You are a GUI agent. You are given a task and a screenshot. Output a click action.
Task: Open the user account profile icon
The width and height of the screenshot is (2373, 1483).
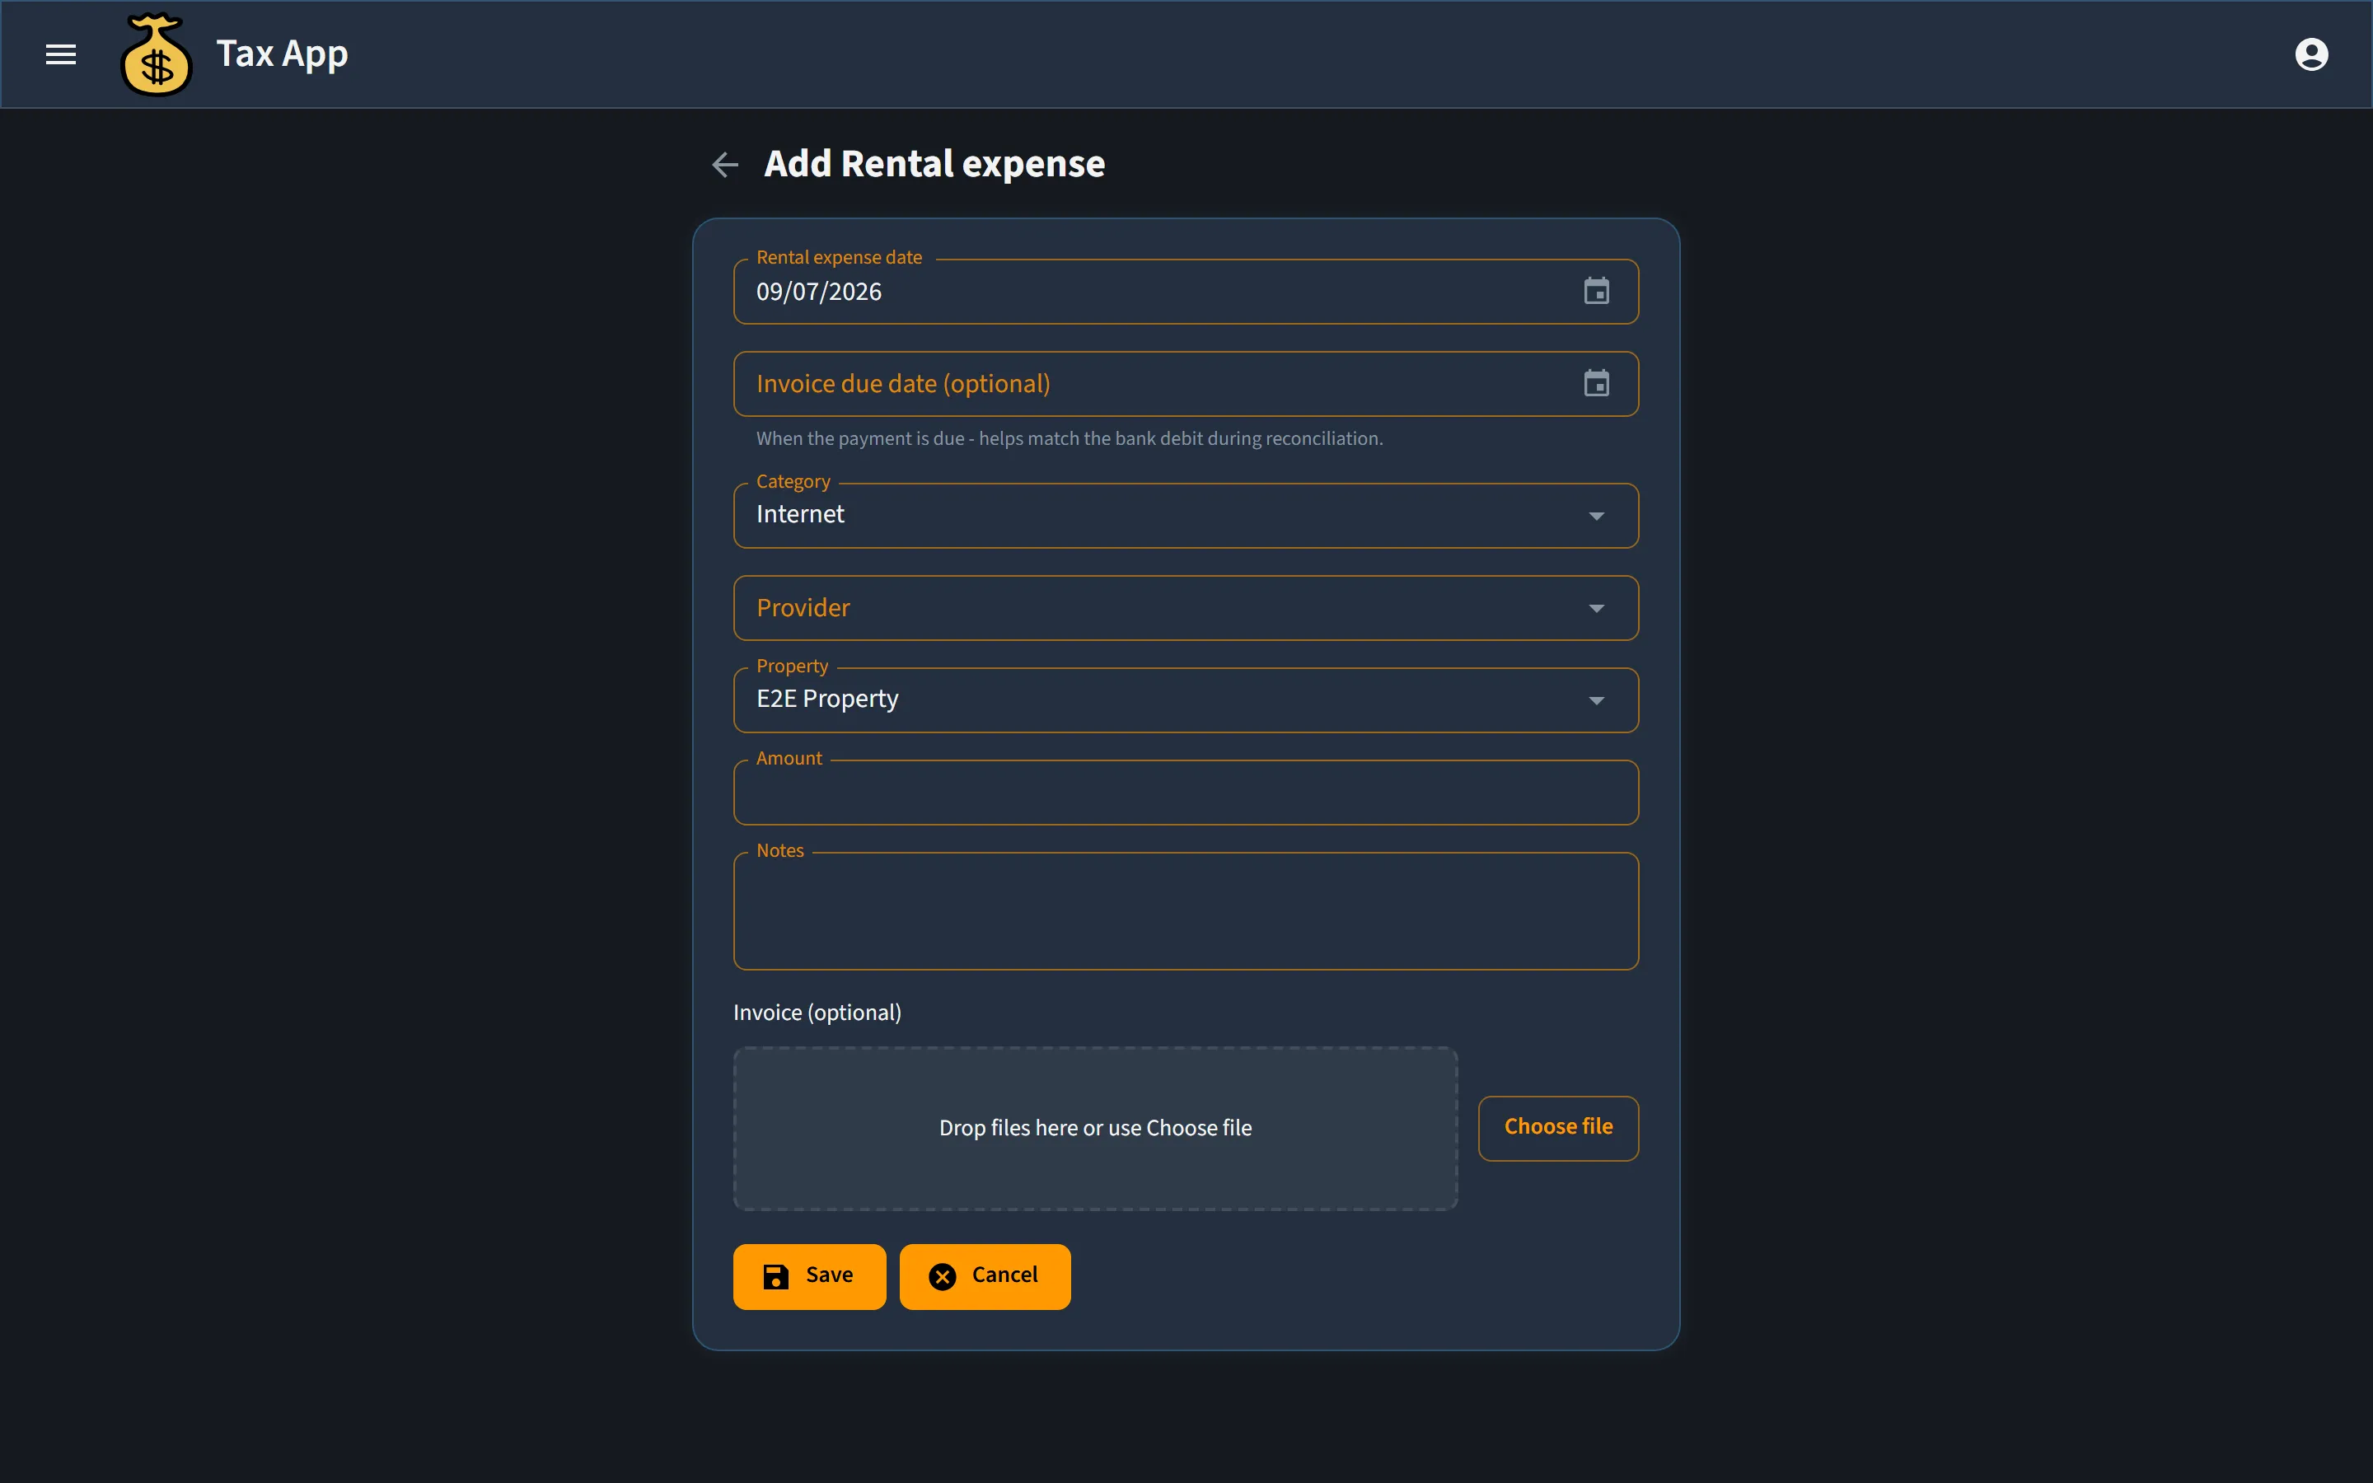(x=2311, y=54)
